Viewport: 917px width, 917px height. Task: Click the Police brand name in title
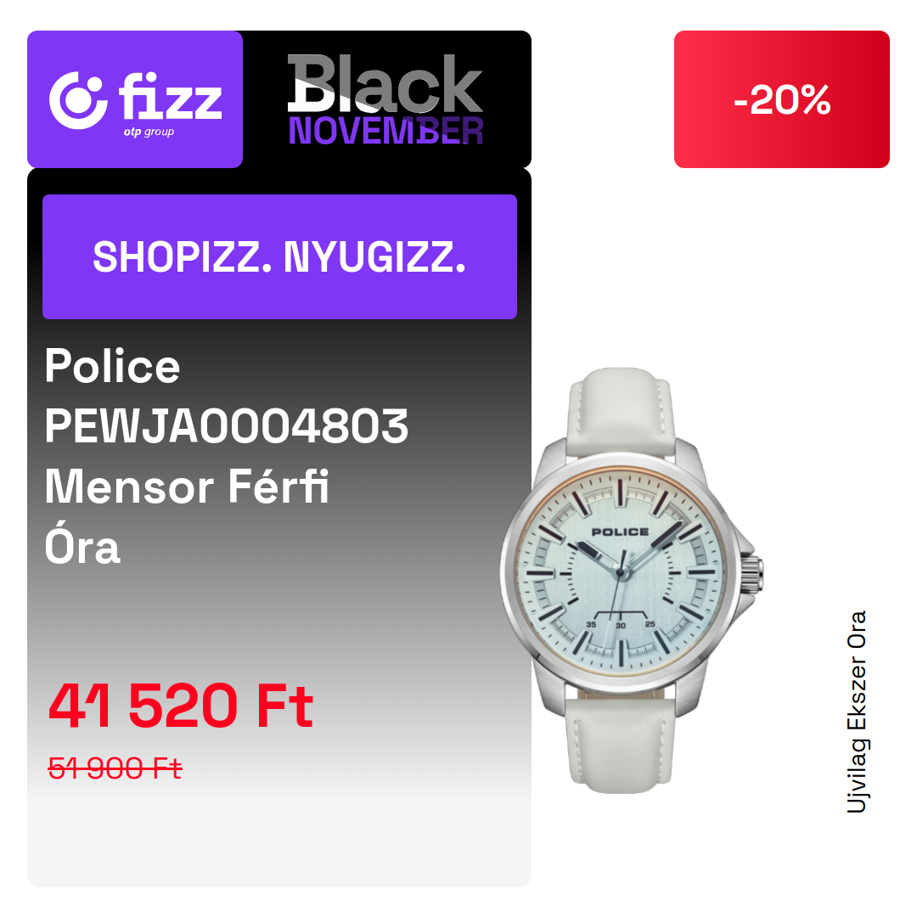pos(112,366)
